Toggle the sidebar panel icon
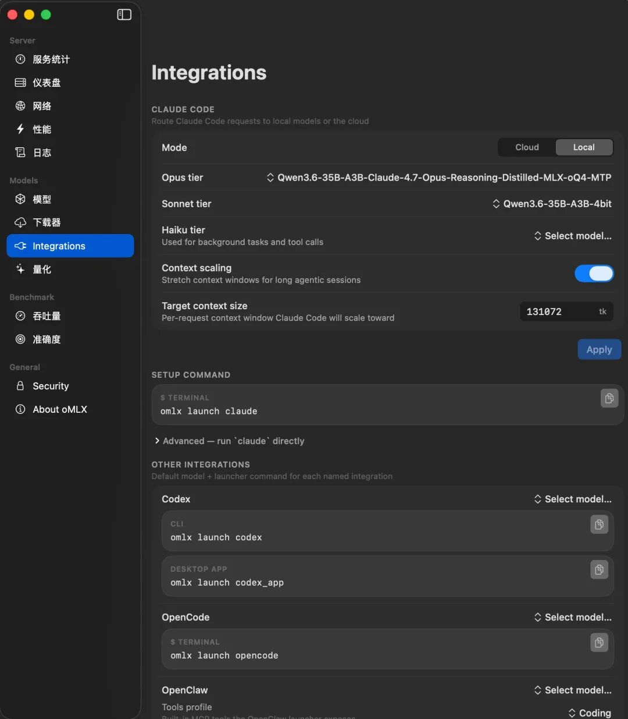 point(124,15)
